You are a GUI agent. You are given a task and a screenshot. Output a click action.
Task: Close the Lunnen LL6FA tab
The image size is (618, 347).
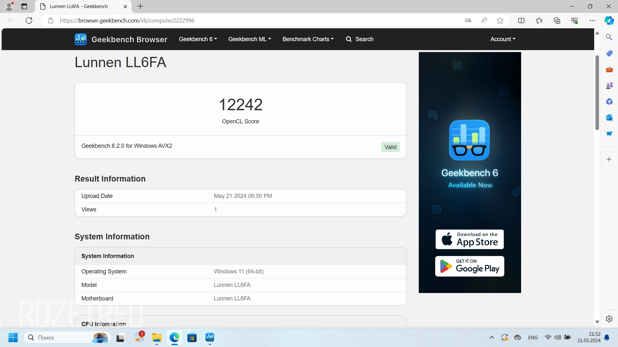tap(125, 6)
